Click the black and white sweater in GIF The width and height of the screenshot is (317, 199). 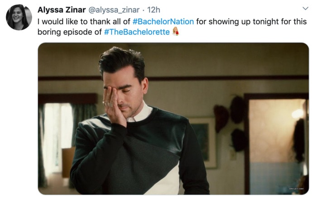[139, 153]
